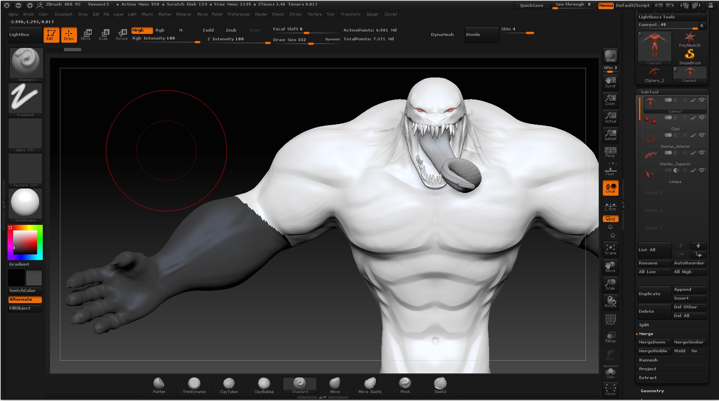Click the Actual size icon
The height and width of the screenshot is (401, 719).
tap(610, 117)
